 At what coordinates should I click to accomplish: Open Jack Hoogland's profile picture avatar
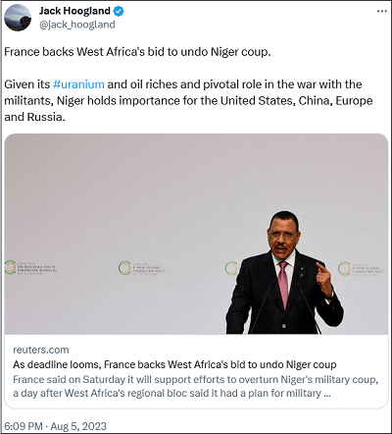tap(18, 18)
